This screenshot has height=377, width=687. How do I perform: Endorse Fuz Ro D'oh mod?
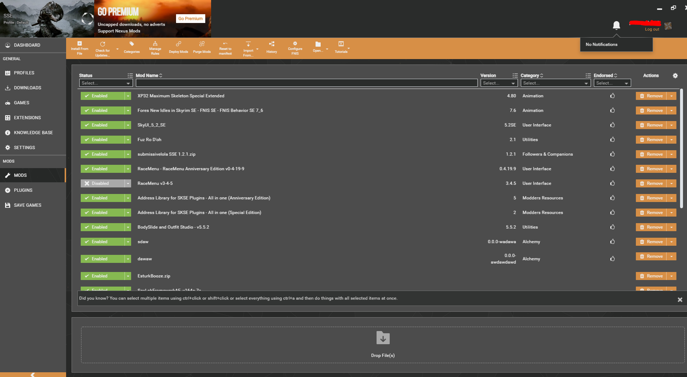pos(612,139)
